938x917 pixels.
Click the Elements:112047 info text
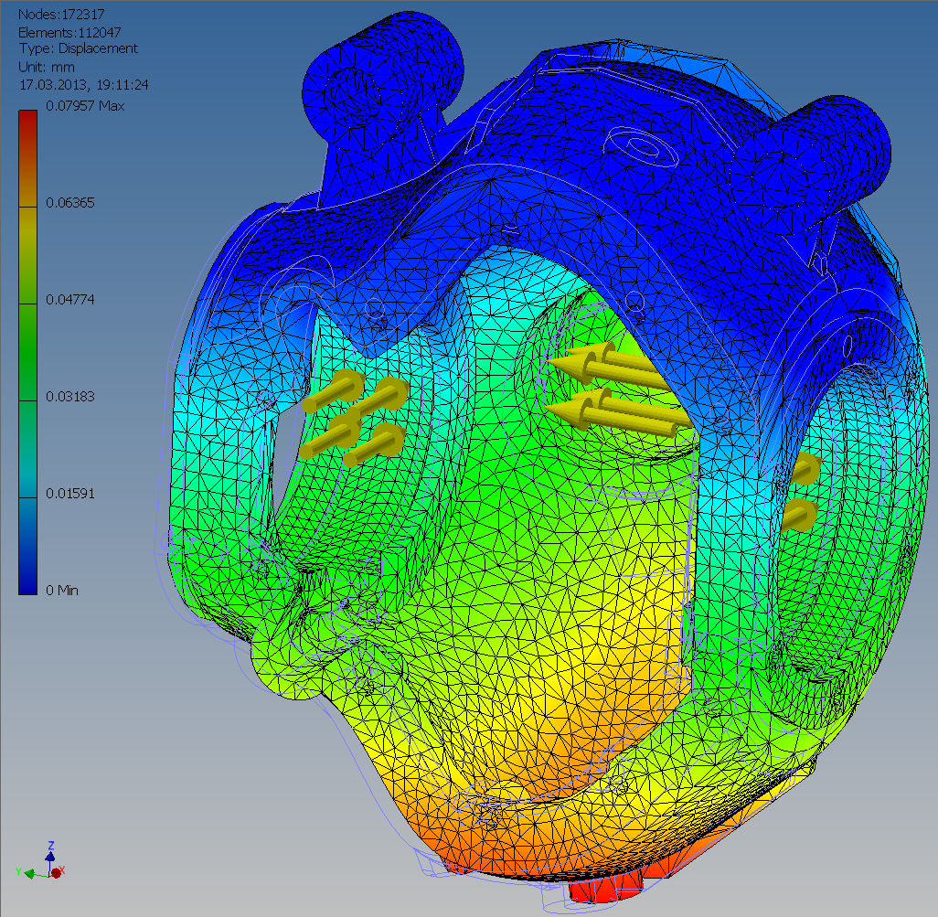pos(69,32)
